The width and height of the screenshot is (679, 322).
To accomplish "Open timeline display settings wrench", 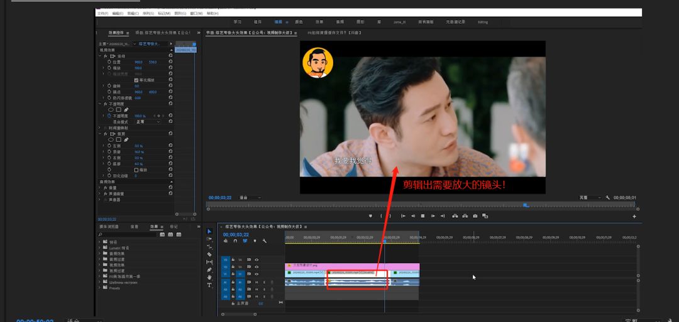I will coord(265,241).
